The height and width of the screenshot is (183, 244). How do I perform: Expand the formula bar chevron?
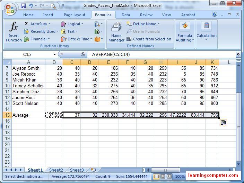(x=238, y=54)
